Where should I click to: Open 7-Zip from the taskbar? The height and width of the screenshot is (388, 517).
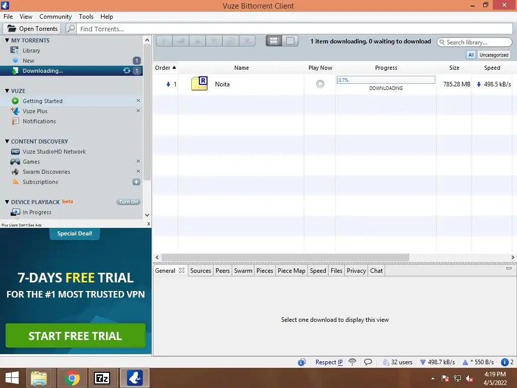pos(101,378)
